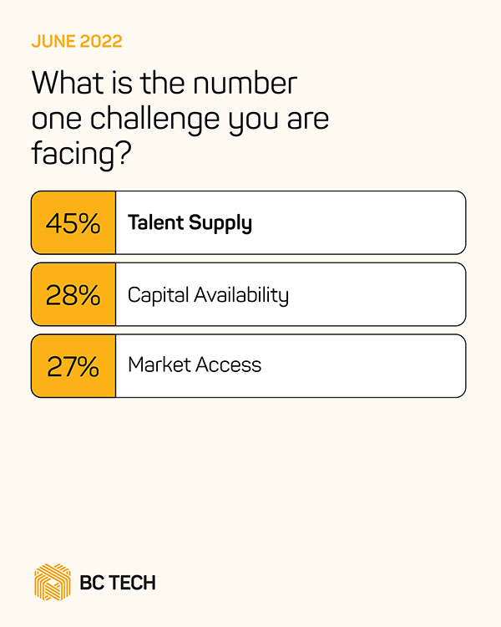Click the orange 45% percentage box
Viewport: 501px width, 627px height.
click(73, 223)
